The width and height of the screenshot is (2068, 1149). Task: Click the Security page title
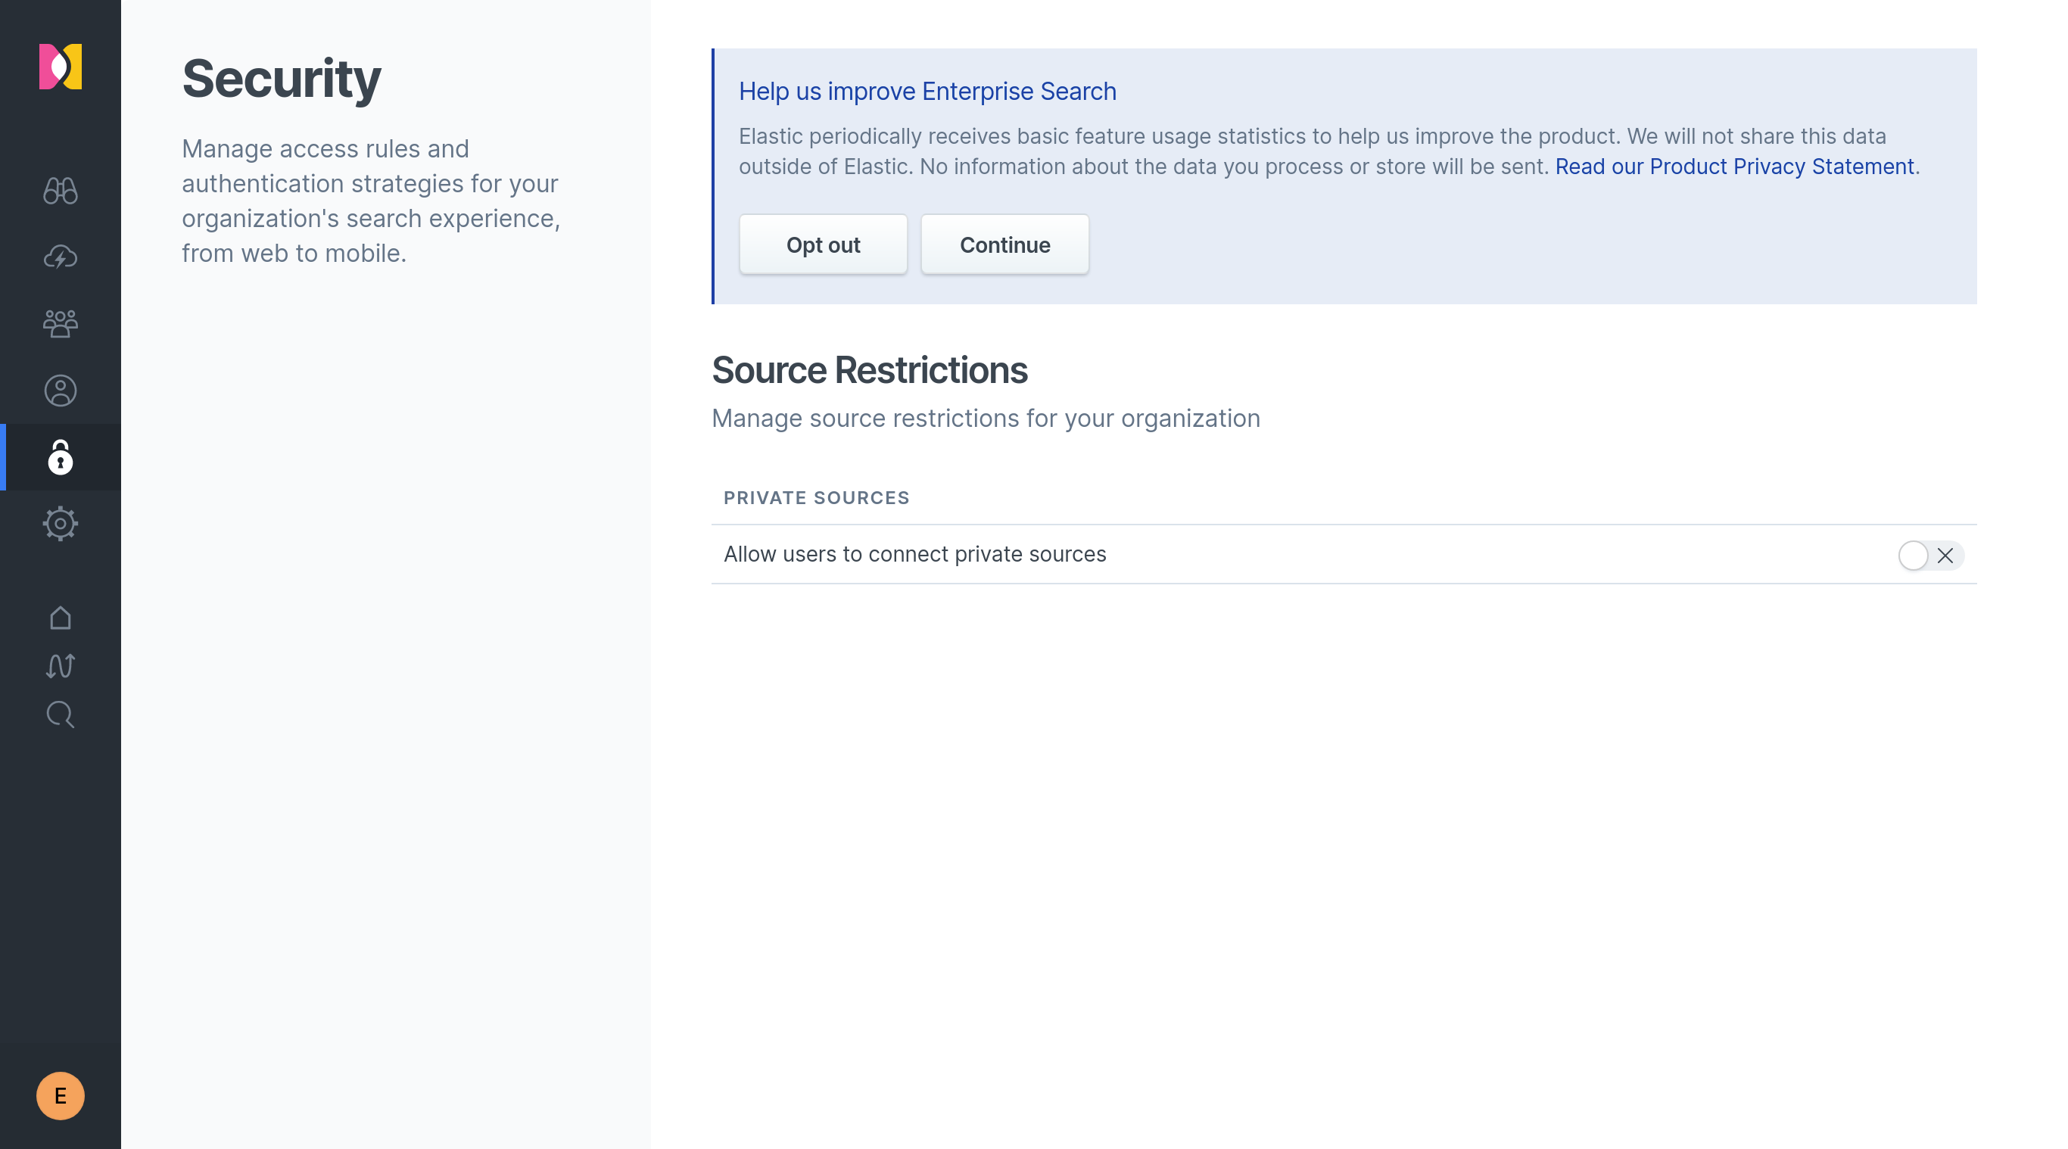click(282, 79)
